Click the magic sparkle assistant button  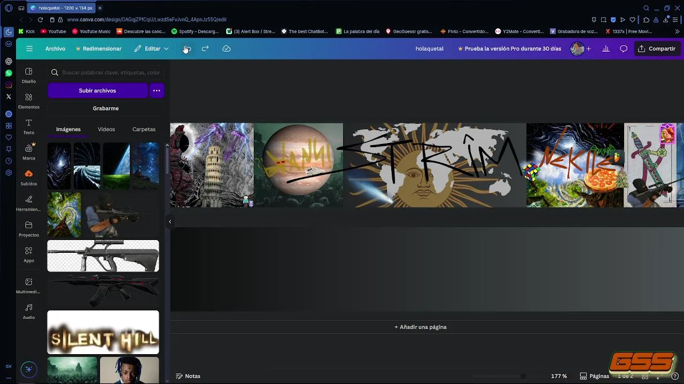pyautogui.click(x=29, y=369)
